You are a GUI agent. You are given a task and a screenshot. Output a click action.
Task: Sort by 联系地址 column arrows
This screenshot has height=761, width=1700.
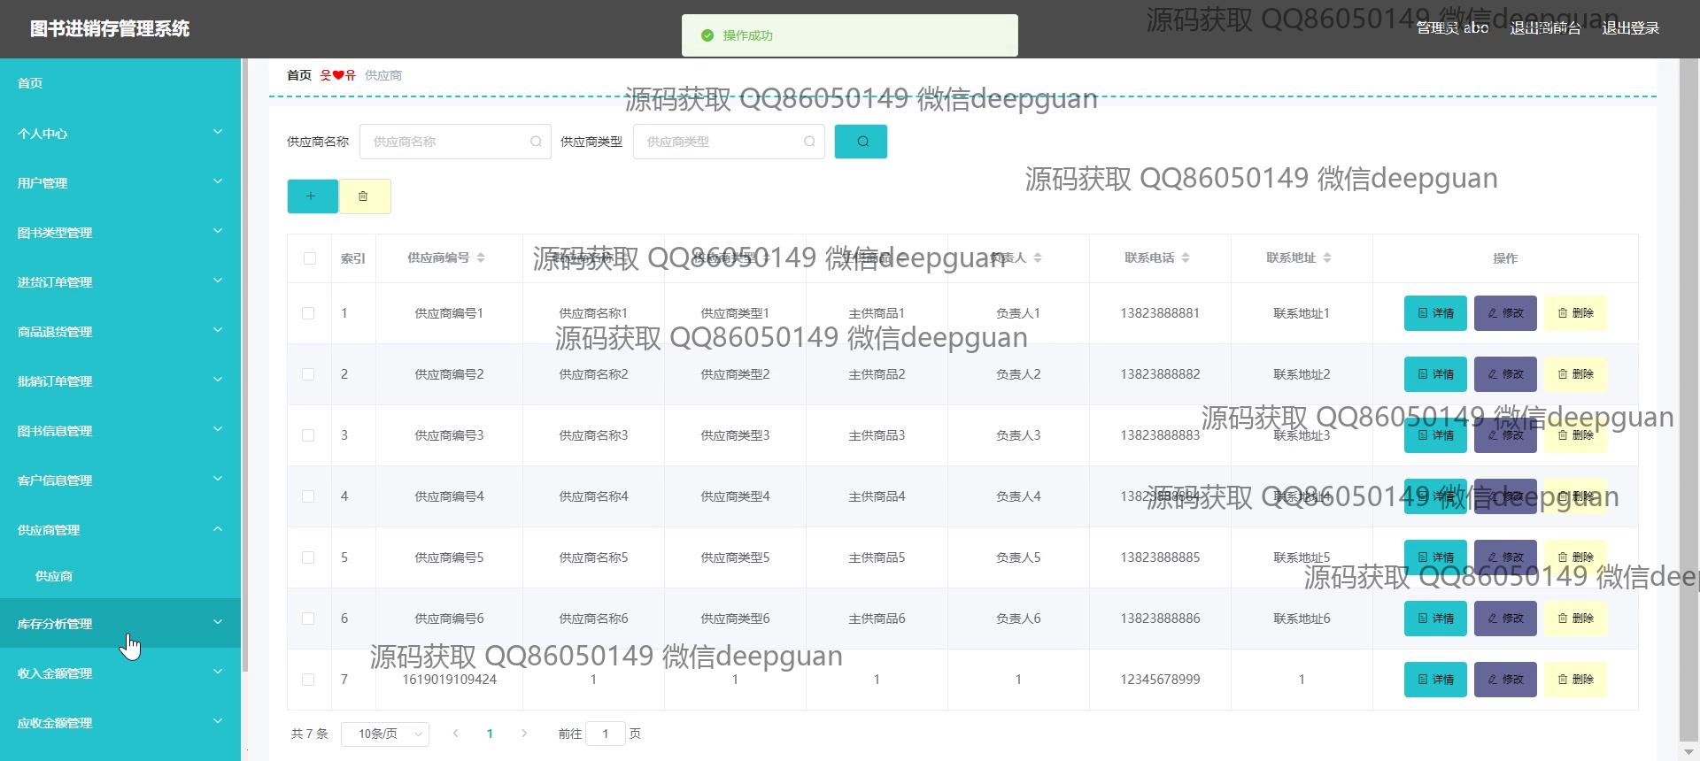click(1326, 258)
